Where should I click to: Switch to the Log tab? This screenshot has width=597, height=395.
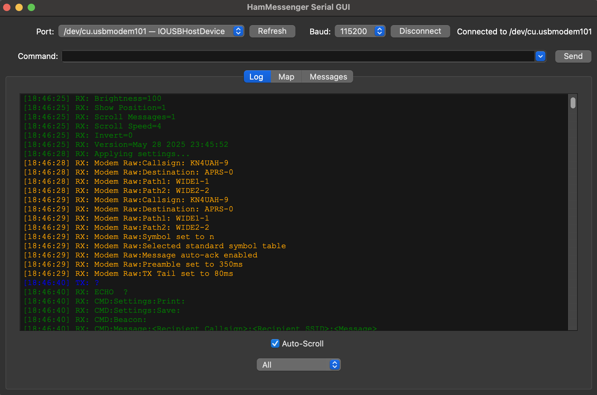pos(257,77)
